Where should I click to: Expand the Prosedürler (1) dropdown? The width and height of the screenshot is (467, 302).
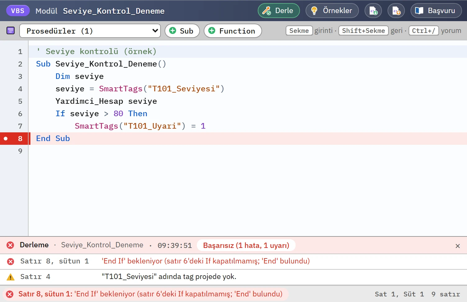click(90, 31)
